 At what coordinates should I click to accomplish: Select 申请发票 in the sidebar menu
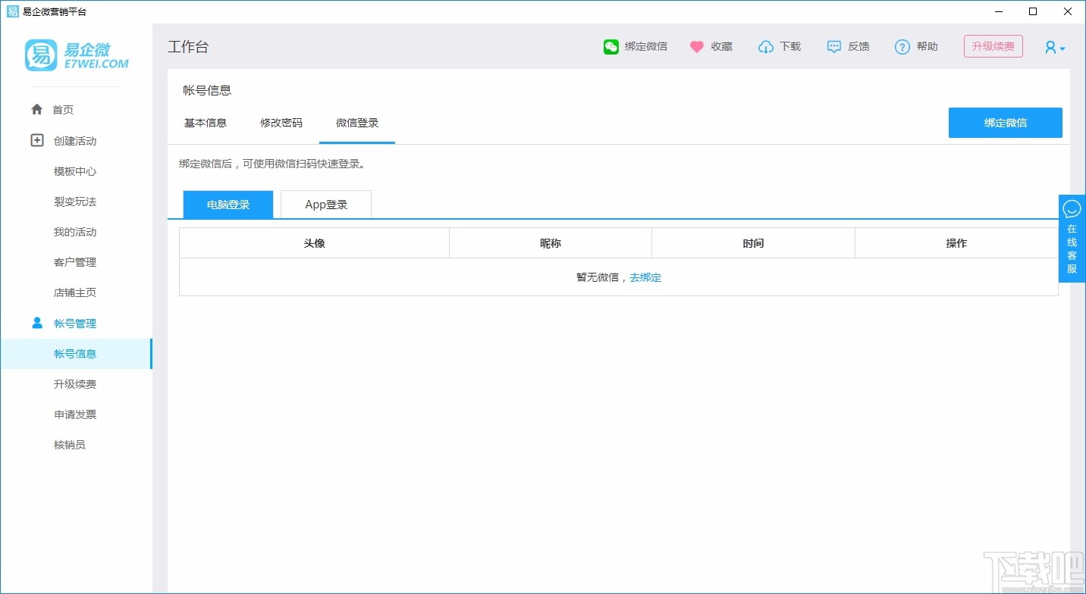click(x=74, y=414)
